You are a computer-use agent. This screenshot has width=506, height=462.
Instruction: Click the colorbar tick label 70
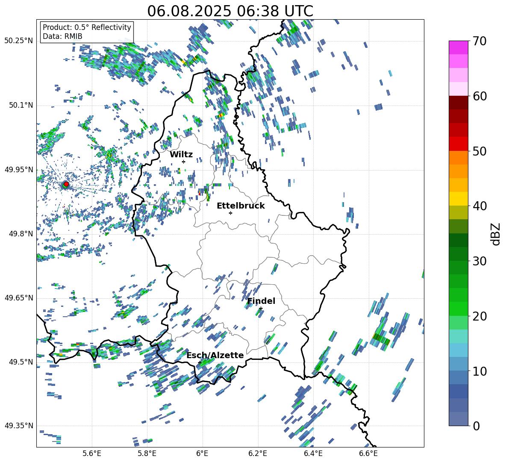pyautogui.click(x=479, y=41)
